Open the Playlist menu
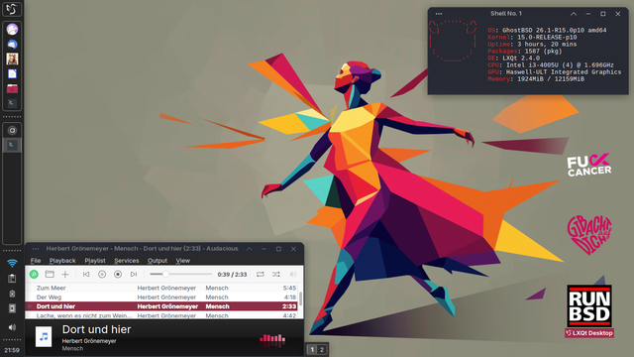Image resolution: width=634 pixels, height=357 pixels. (x=95, y=260)
